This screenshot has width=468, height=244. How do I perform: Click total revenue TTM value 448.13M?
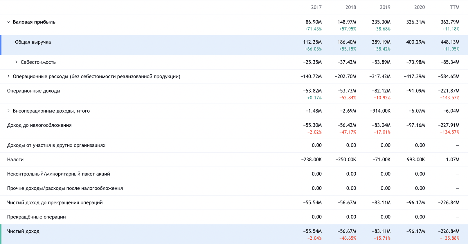450,42
